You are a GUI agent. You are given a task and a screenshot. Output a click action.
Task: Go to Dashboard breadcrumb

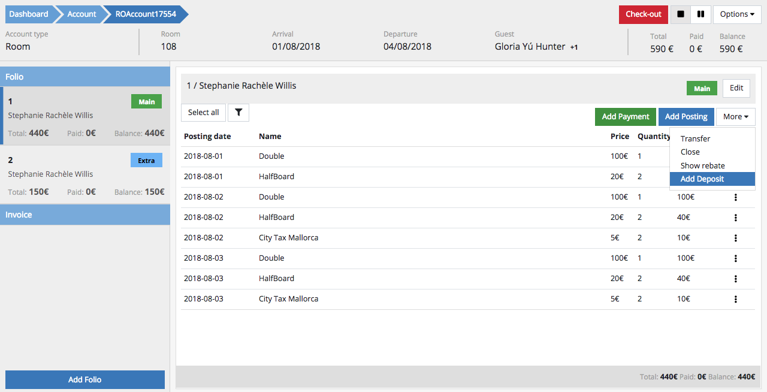(29, 14)
